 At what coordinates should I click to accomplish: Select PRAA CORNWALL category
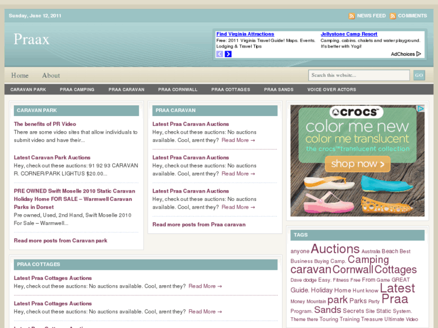178,90
